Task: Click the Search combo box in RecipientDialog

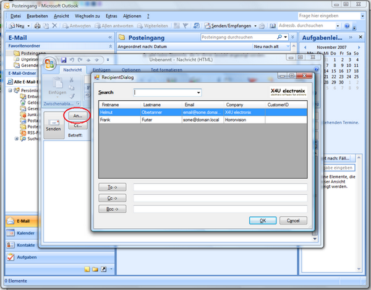Action: pos(168,93)
